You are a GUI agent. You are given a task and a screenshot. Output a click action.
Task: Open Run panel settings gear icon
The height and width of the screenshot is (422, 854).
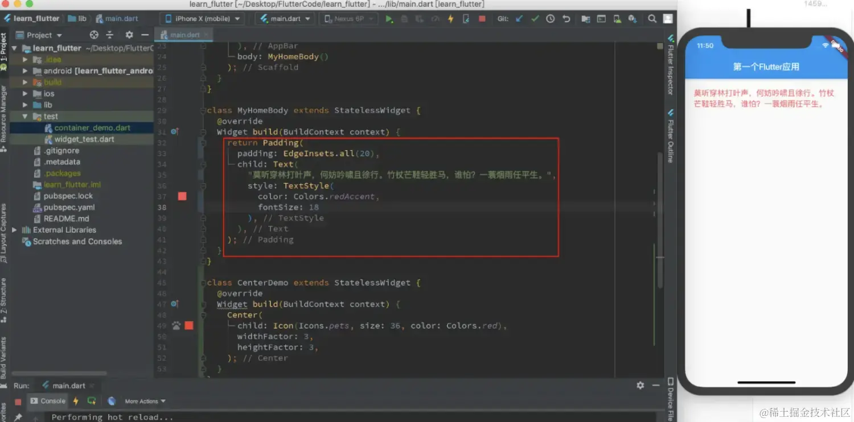point(640,385)
